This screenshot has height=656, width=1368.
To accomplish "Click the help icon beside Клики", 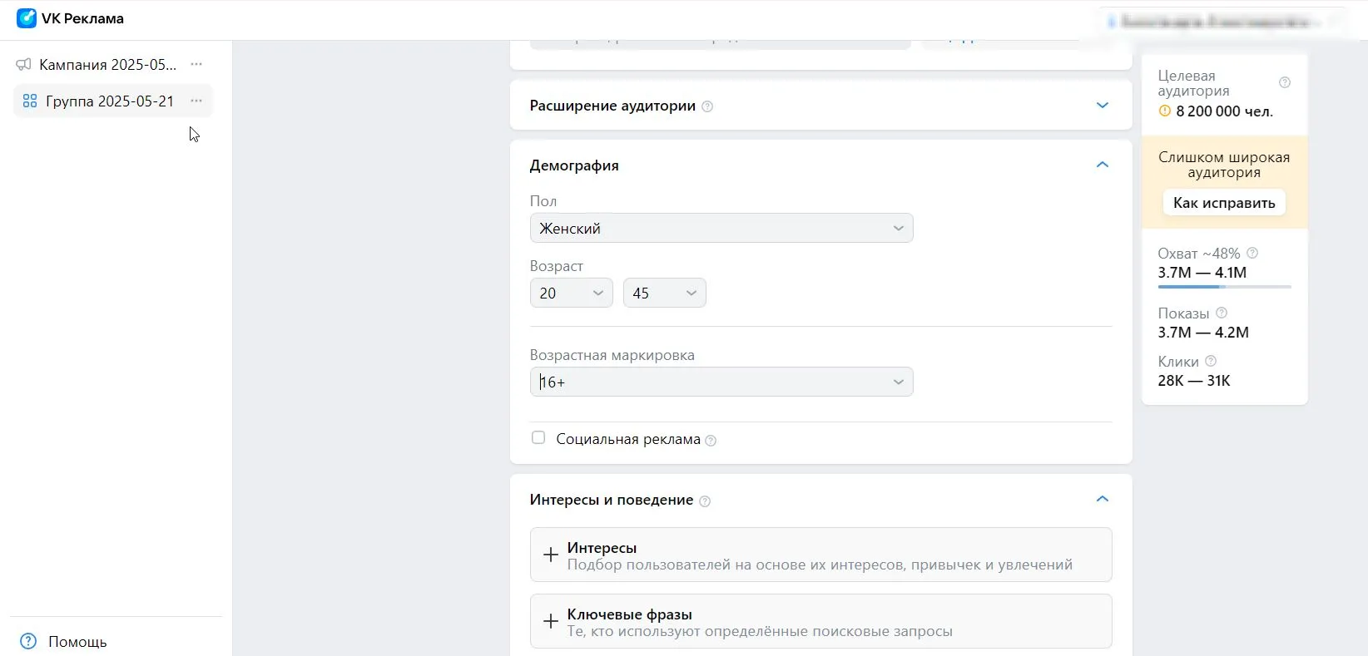I will tap(1211, 361).
